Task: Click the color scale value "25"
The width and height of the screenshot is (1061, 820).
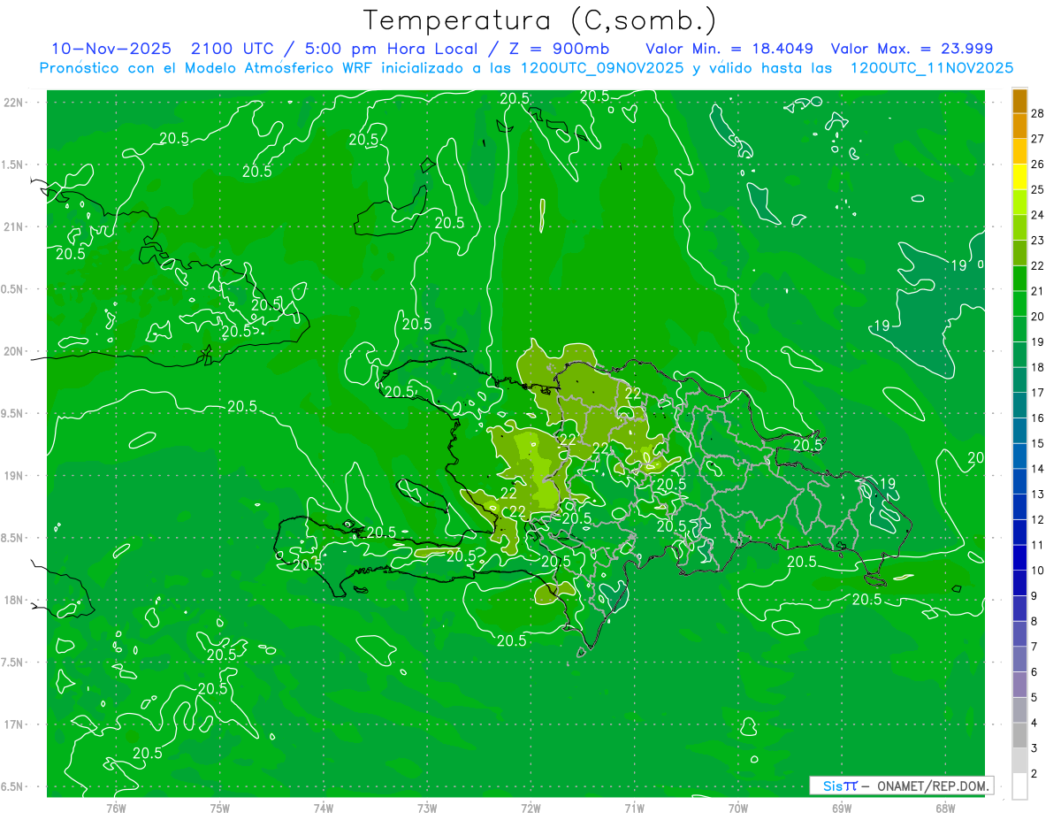Action: (1037, 189)
